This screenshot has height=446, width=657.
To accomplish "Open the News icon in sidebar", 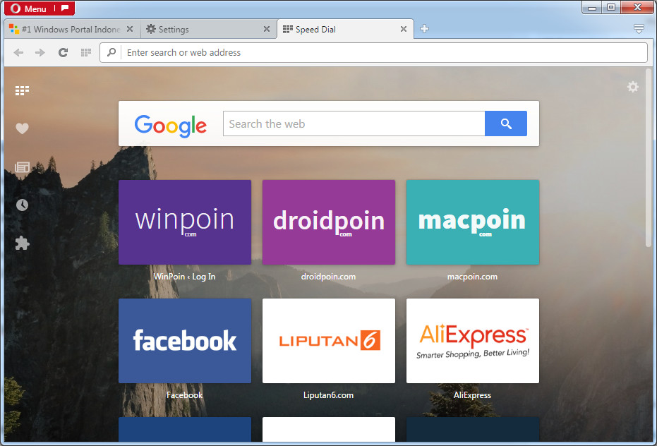I will click(x=22, y=167).
